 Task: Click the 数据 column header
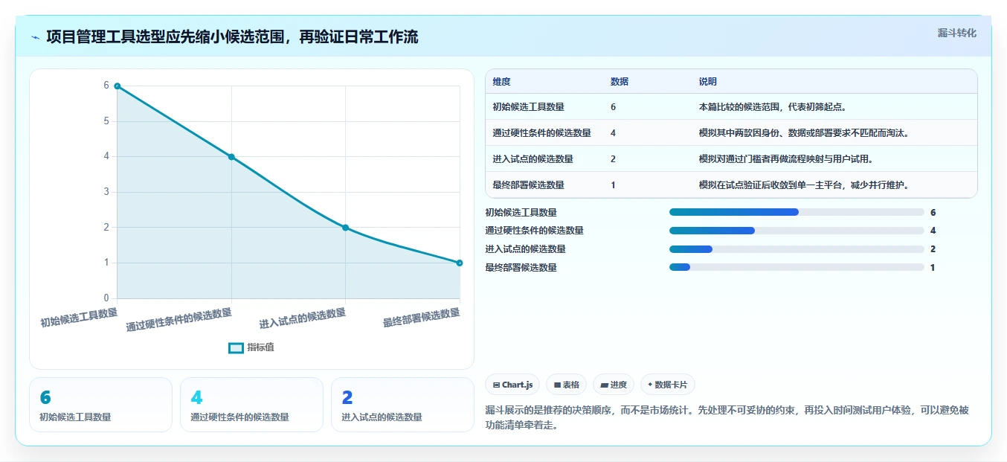coord(620,82)
